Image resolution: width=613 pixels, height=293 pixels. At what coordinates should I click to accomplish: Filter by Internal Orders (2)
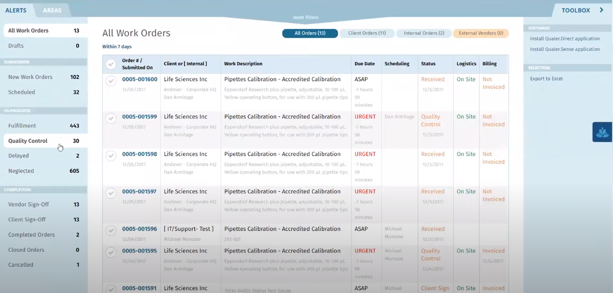pos(424,33)
